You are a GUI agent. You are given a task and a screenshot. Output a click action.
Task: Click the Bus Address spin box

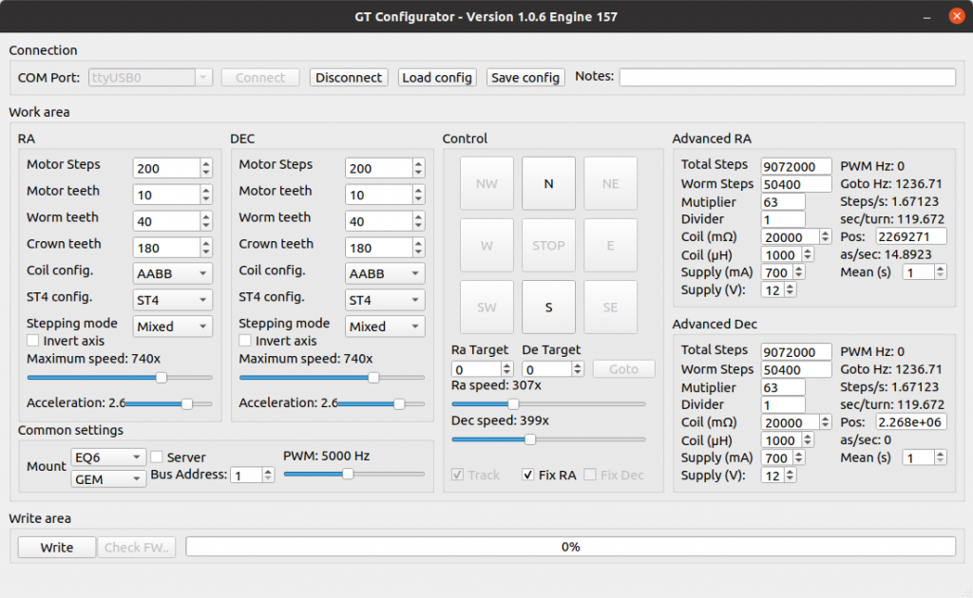point(253,476)
